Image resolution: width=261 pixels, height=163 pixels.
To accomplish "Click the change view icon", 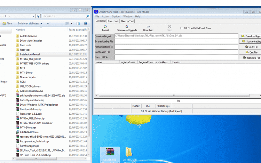I will click(67, 23).
